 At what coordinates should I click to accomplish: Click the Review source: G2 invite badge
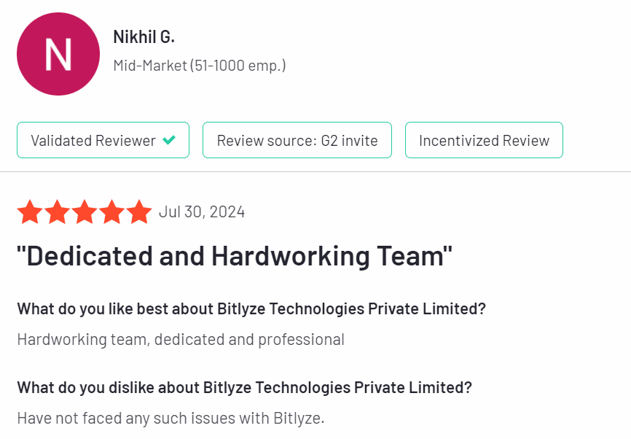pyautogui.click(x=297, y=140)
